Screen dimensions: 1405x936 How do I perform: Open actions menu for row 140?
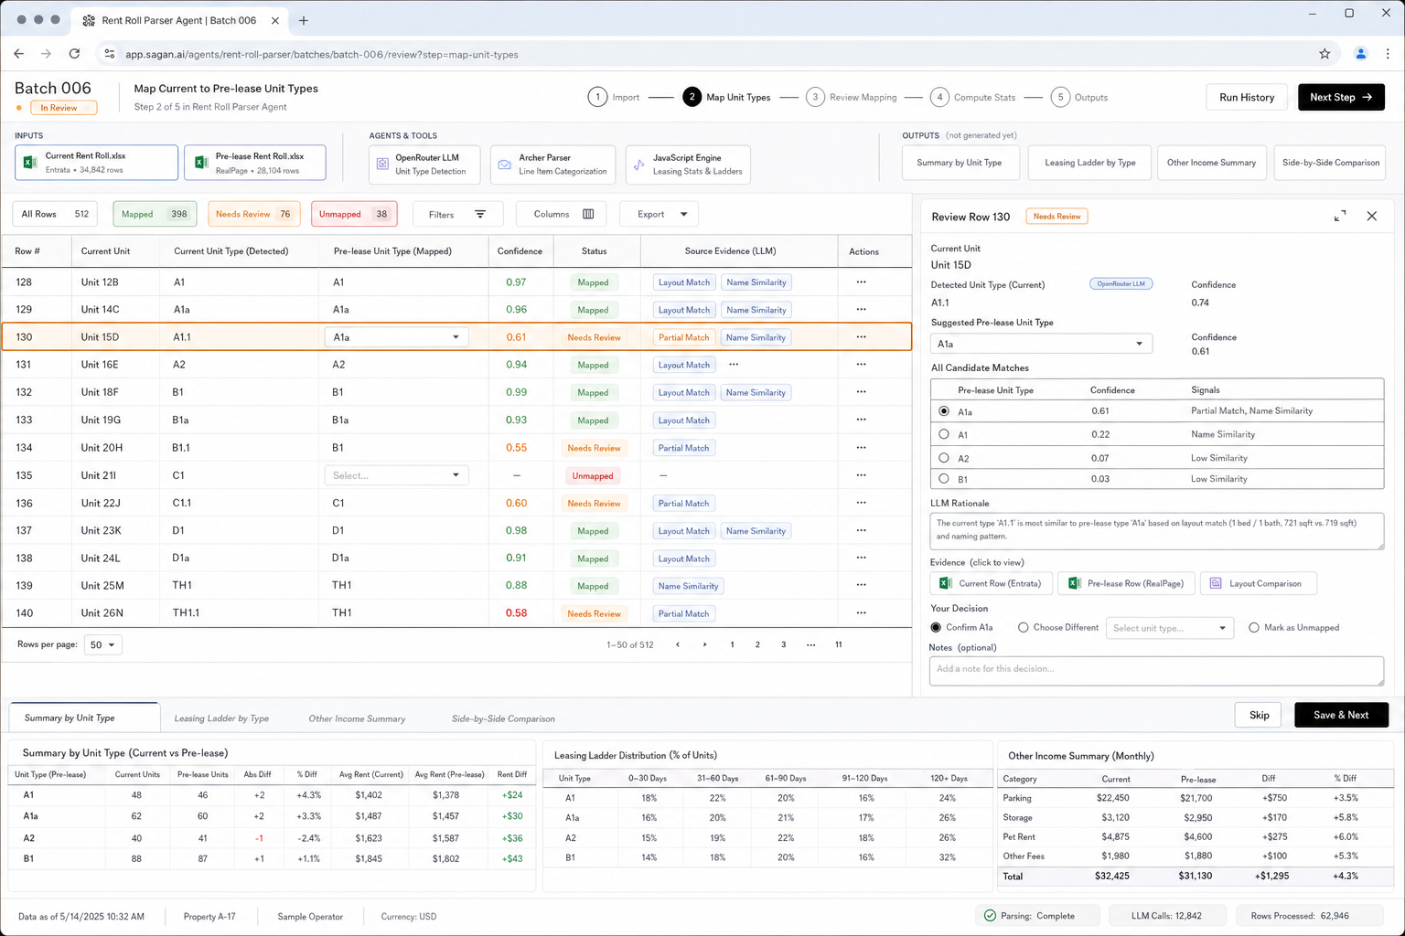pos(861,612)
